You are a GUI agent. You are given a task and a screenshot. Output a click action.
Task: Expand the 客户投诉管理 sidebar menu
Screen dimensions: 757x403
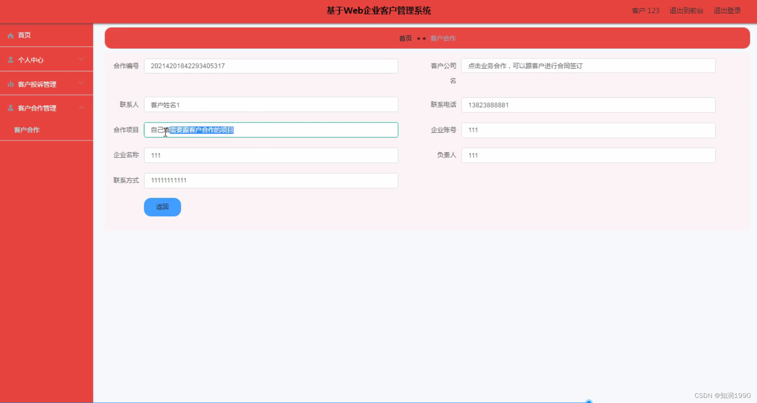(47, 84)
